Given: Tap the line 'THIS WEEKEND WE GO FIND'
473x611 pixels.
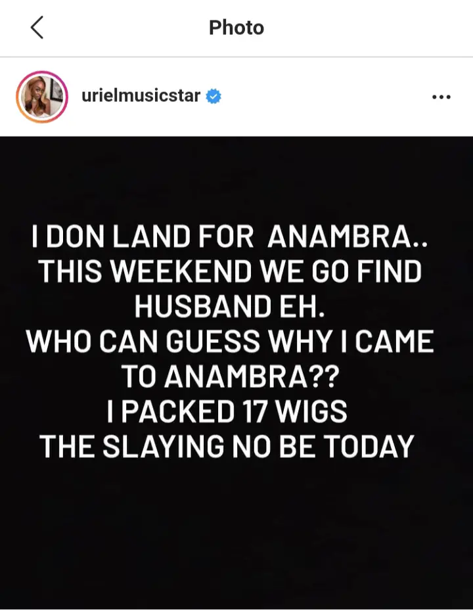Looking at the screenshot, I should (230, 271).
